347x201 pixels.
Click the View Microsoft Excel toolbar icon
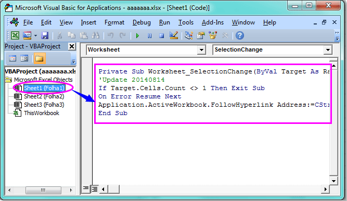coord(15,35)
